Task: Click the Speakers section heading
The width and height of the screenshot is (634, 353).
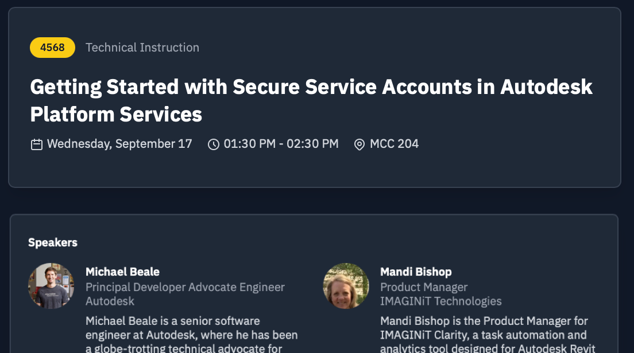Action: [53, 242]
